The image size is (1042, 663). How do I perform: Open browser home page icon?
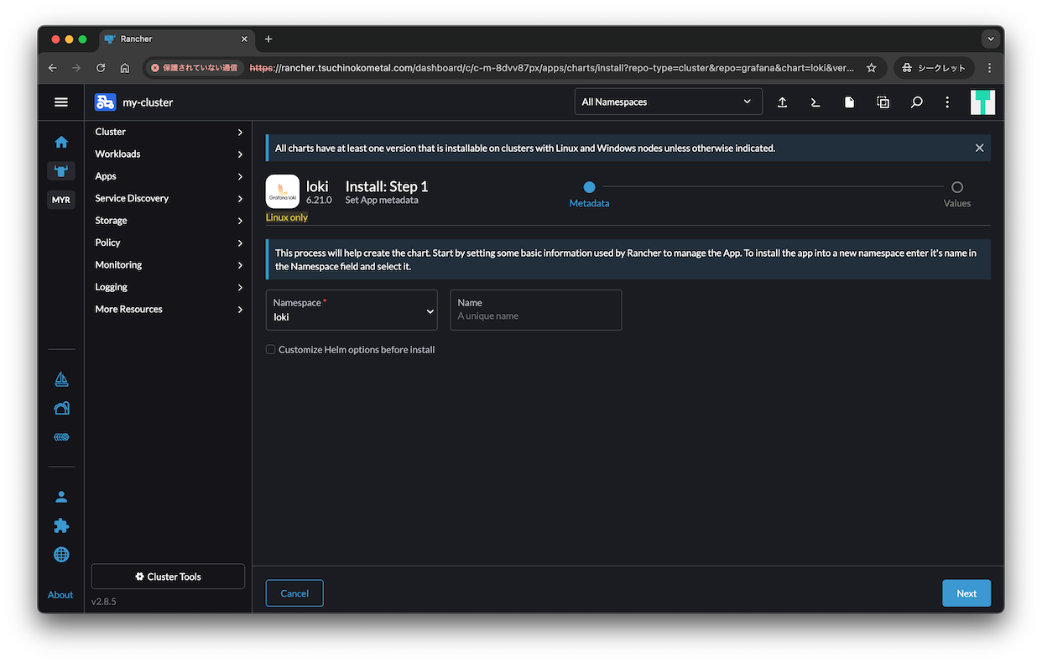click(x=125, y=68)
